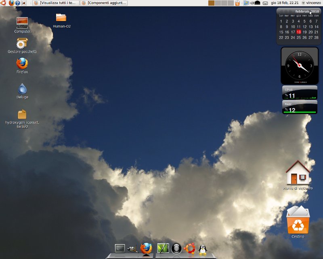Viewport: 323px width, 259px height.
Task: Switch to the Visualizza tutti i te... window
Action: [x=56, y=3]
